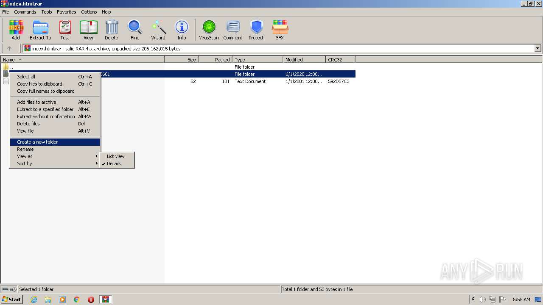Expand the Sort by submenu
Viewport: 543px width, 305px height.
[55, 164]
